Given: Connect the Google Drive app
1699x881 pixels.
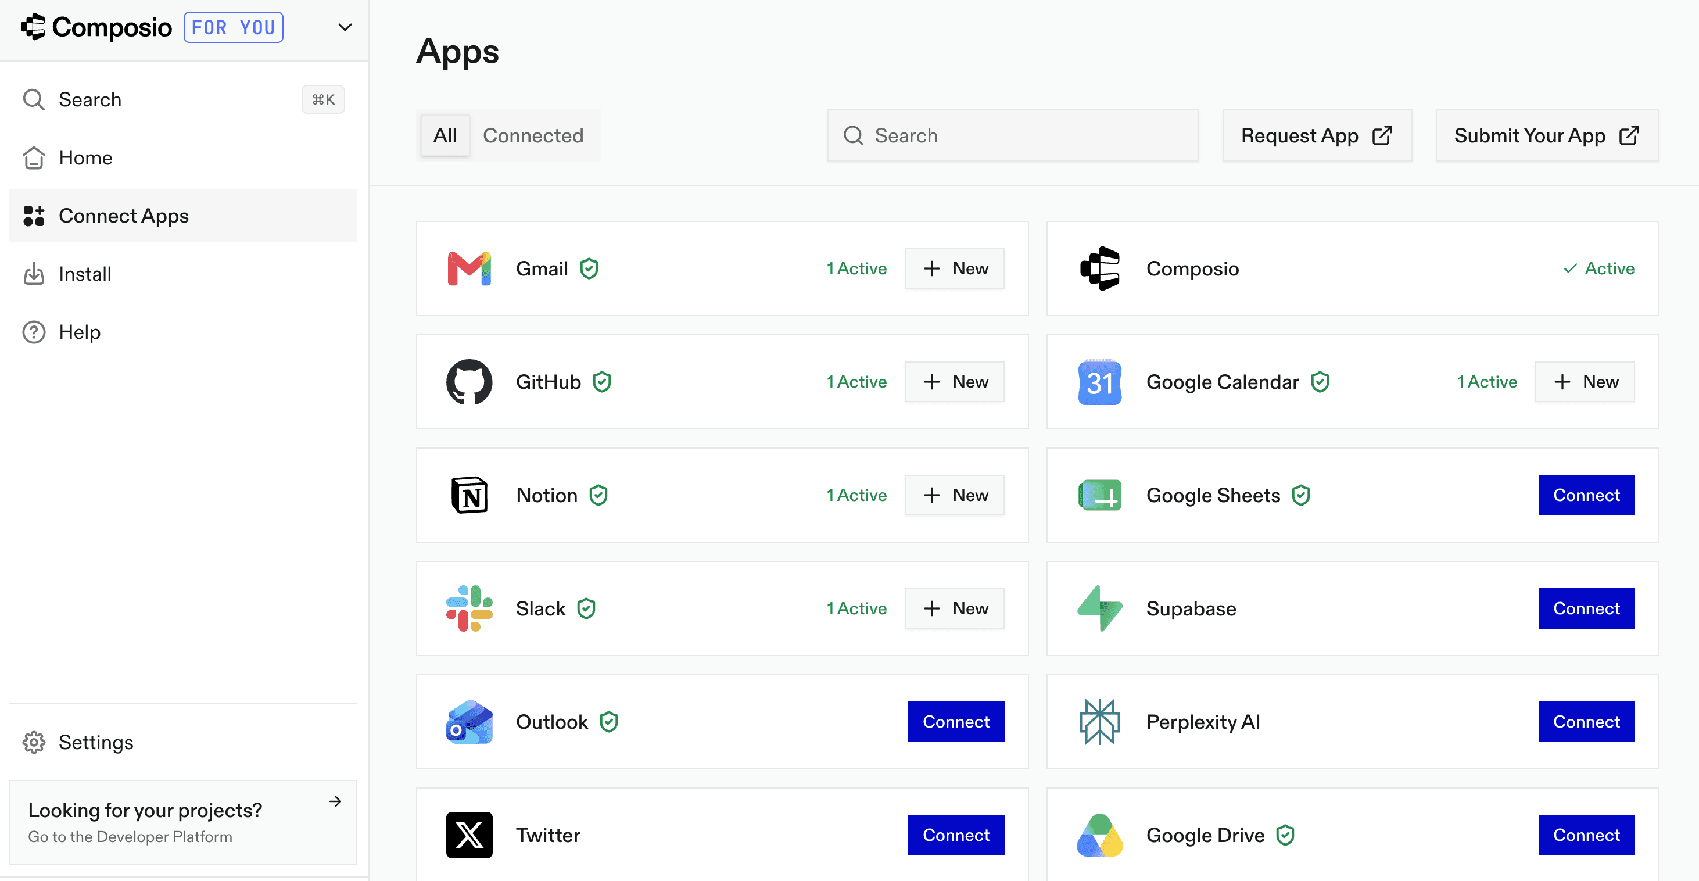Looking at the screenshot, I should click(1586, 836).
